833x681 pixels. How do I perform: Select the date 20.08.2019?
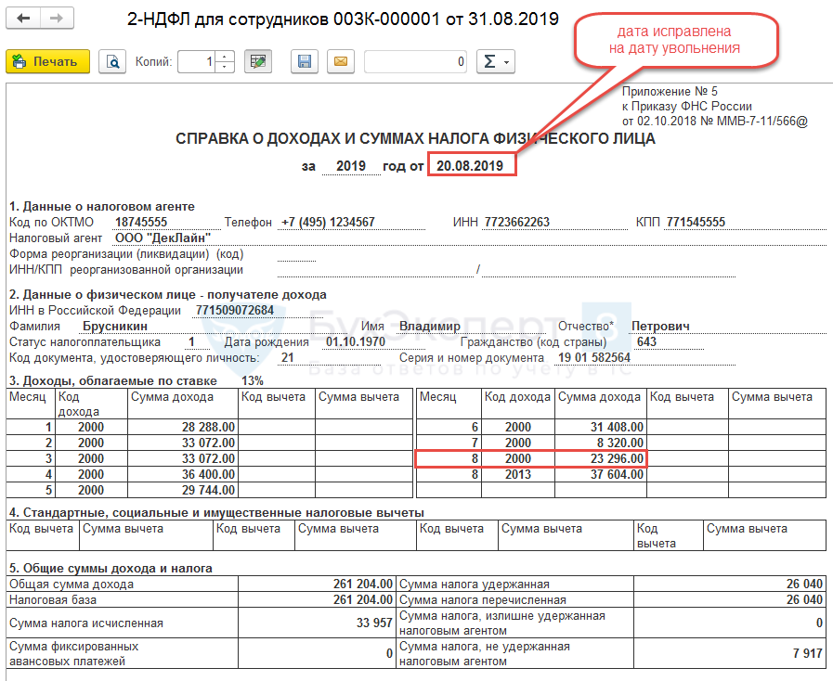(x=470, y=166)
